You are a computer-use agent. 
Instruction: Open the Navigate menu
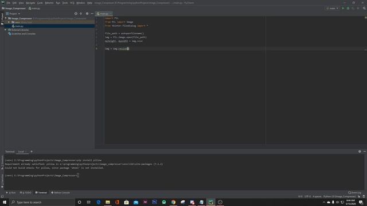click(x=30, y=3)
